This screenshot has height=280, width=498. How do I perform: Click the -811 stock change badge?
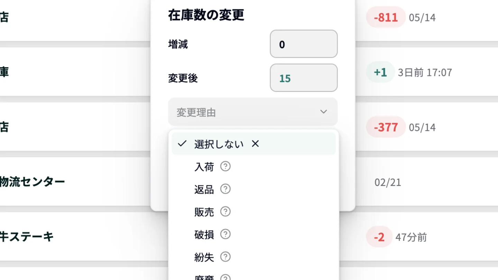[386, 17]
